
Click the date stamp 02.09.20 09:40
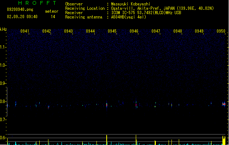click(22, 17)
